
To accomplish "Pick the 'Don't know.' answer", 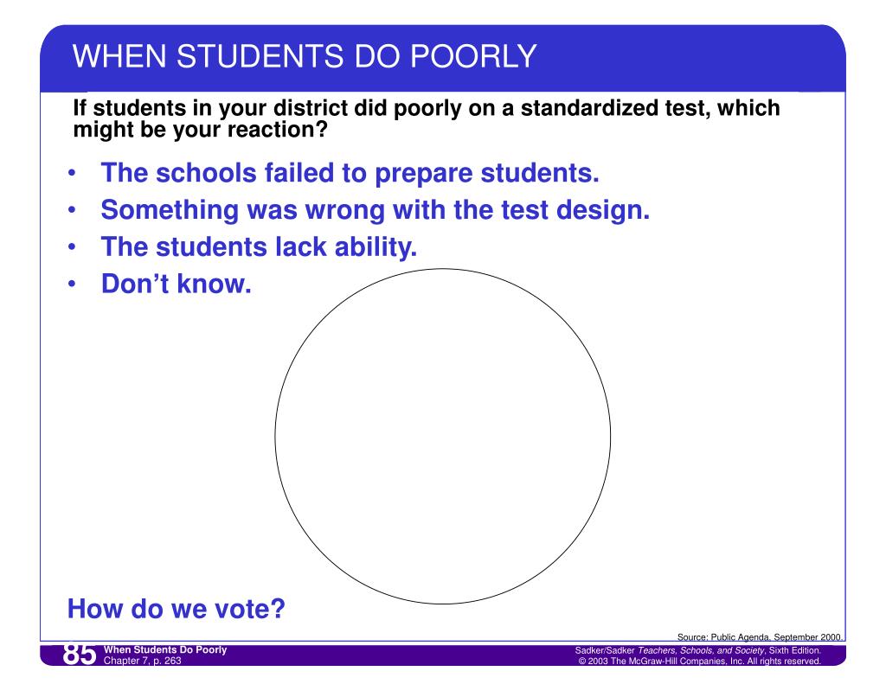I will tap(176, 284).
